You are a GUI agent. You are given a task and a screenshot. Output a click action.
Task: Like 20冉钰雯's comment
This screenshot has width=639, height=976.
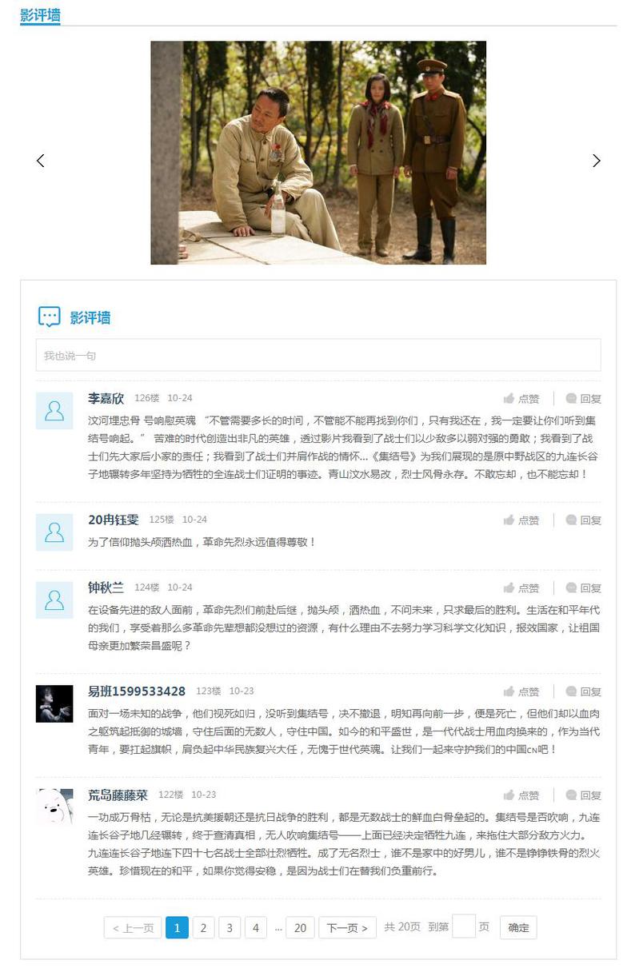click(521, 520)
